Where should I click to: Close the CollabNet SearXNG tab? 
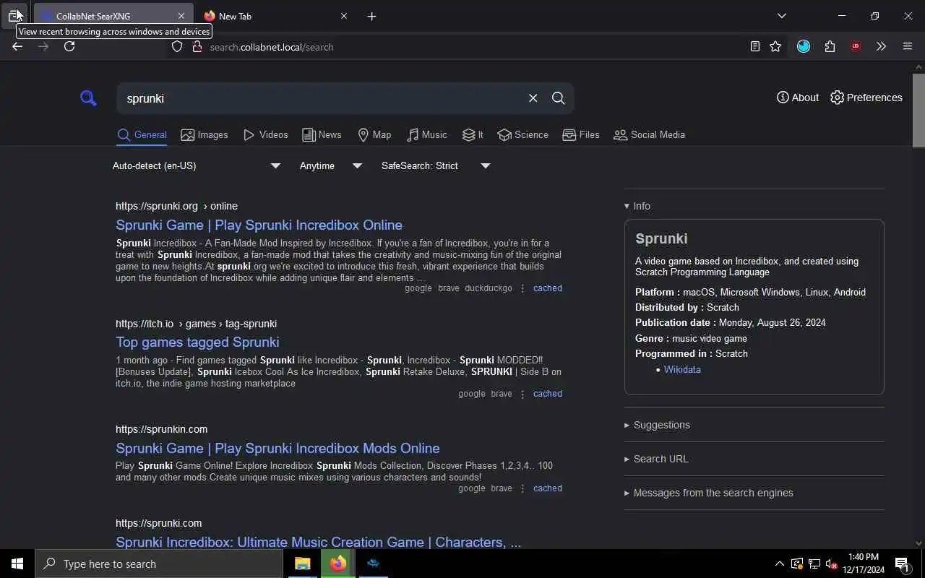tap(181, 16)
